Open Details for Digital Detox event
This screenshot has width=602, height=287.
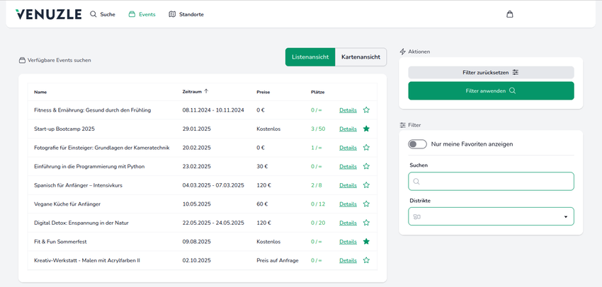pyautogui.click(x=348, y=223)
